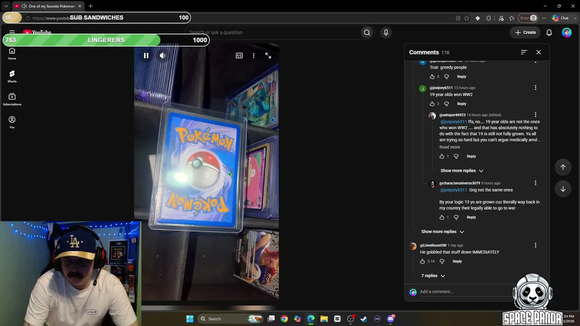Open options for @adraper46923's reply

536,115
